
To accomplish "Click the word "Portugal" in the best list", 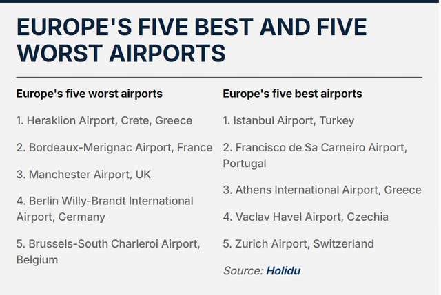I will [245, 164].
